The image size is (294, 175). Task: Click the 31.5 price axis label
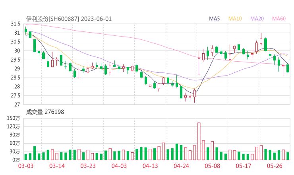coord(15,24)
